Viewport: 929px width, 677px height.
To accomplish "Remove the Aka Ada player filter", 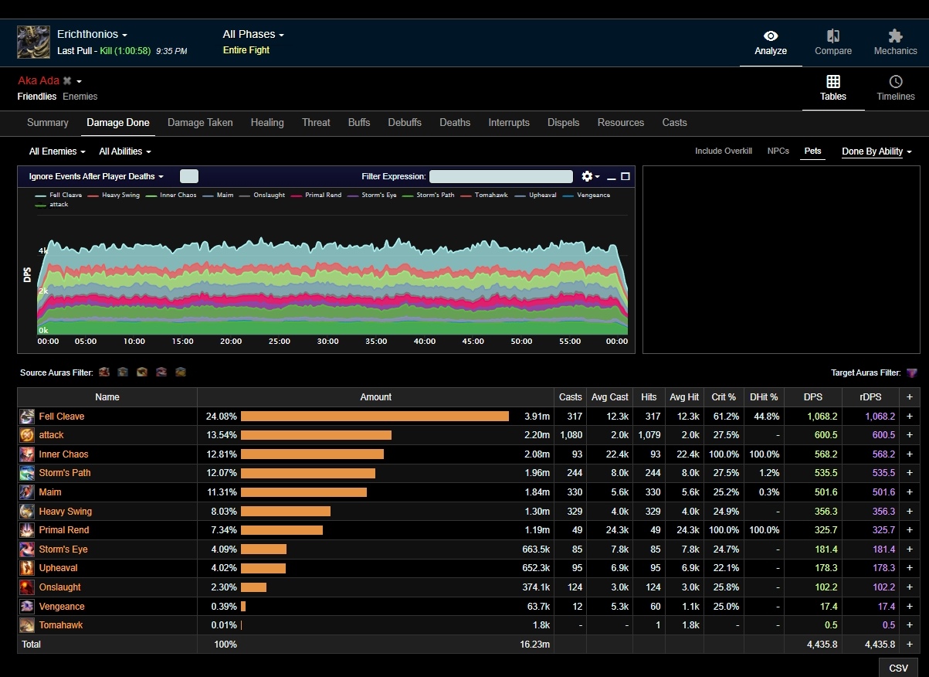I will [x=67, y=81].
